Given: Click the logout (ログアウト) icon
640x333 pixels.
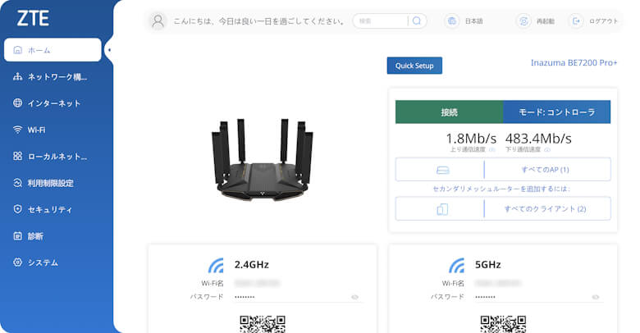Looking at the screenshot, I should tap(576, 21).
